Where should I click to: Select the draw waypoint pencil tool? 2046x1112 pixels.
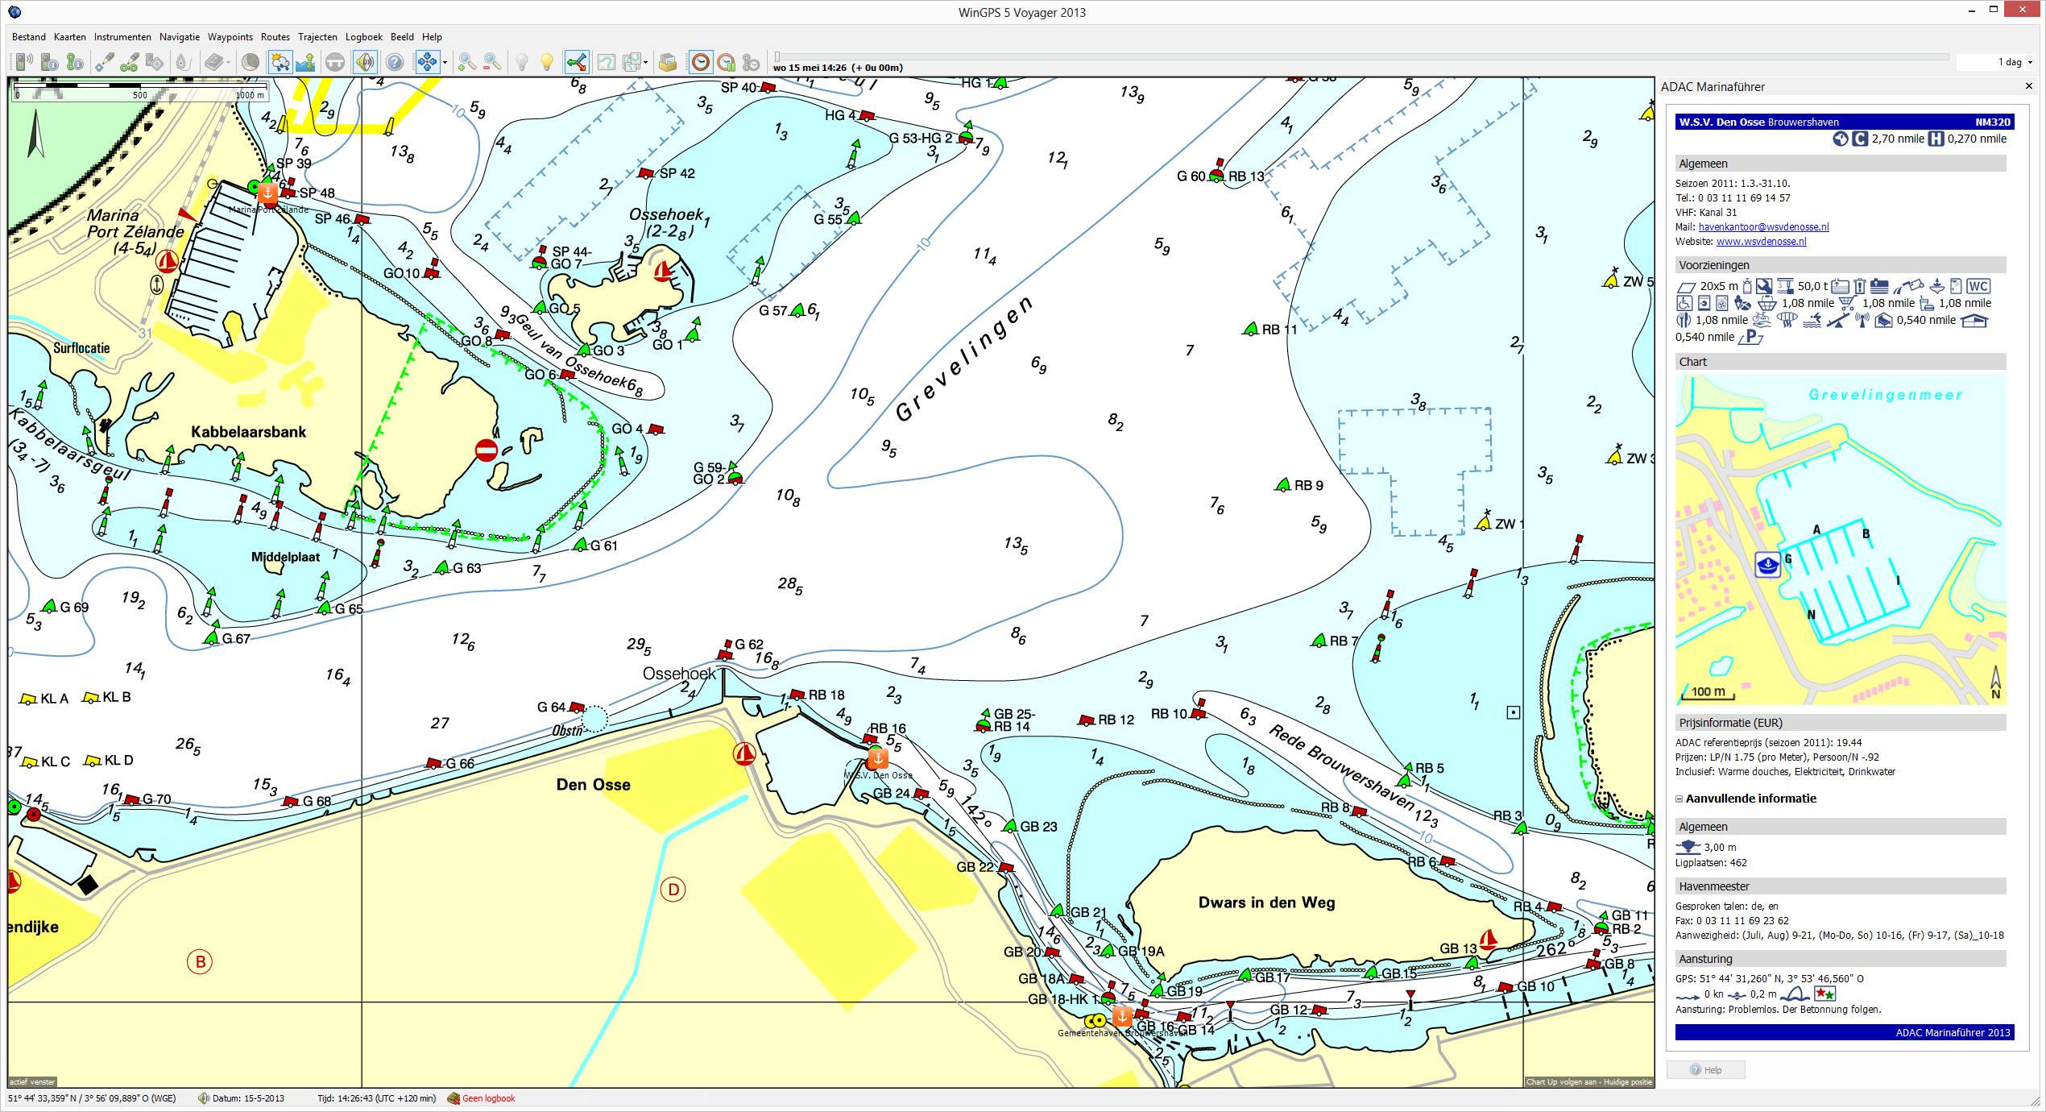(x=105, y=62)
